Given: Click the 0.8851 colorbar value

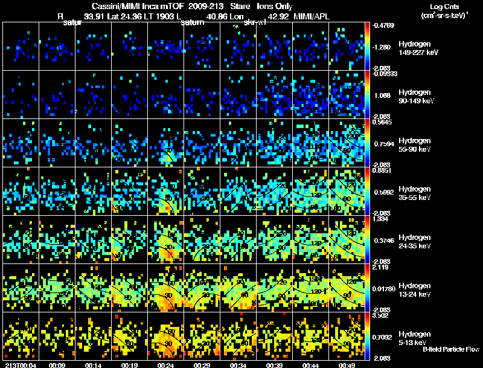Looking at the screenshot, I should point(382,170).
